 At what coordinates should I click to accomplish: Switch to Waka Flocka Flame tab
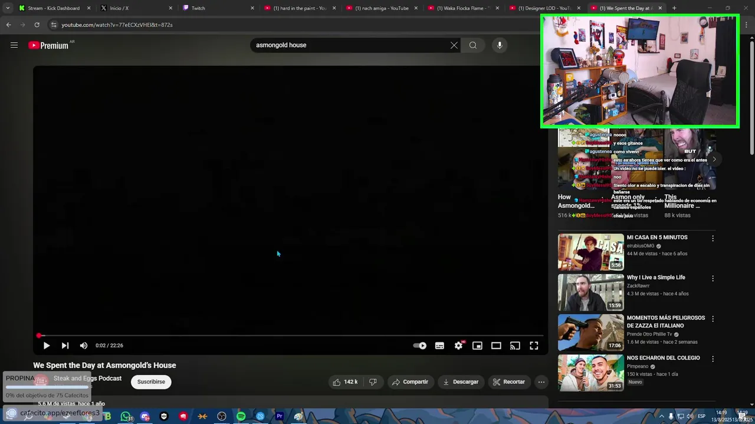coord(464,8)
